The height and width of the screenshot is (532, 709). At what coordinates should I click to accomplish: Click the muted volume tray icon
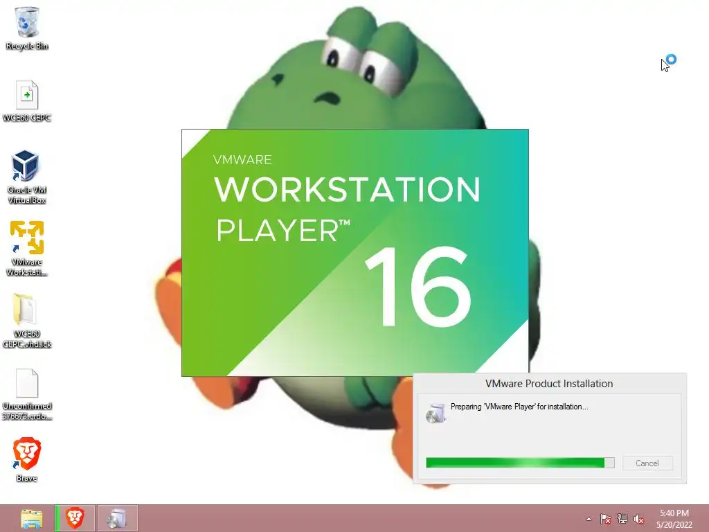click(639, 519)
